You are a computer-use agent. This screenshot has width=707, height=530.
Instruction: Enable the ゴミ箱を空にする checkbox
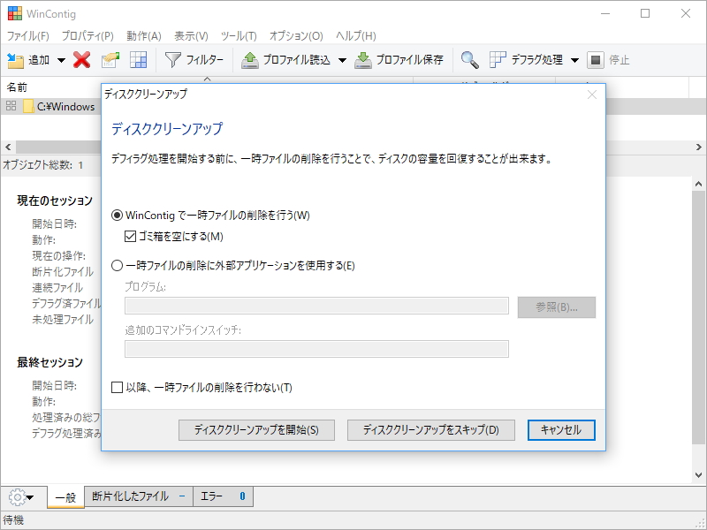(130, 236)
